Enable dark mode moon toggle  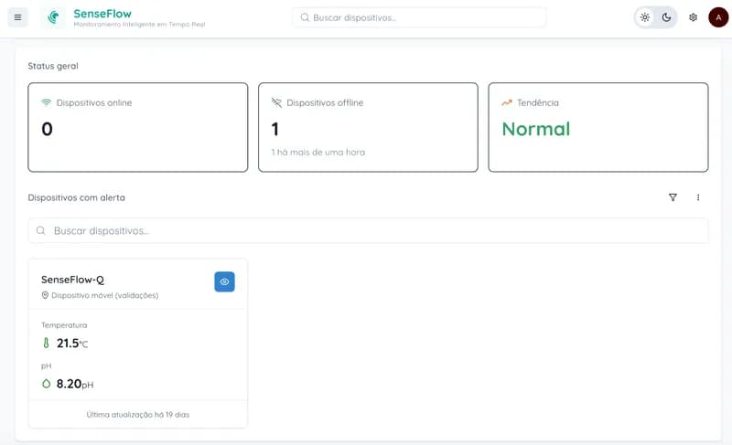click(x=667, y=17)
